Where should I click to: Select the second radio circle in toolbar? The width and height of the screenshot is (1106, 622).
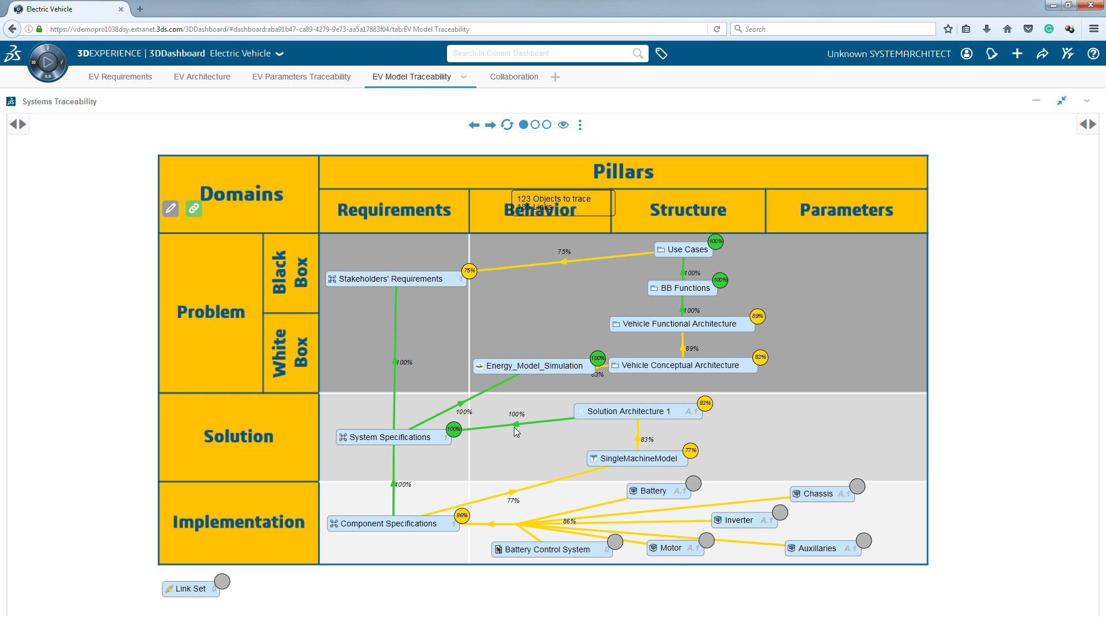(x=535, y=124)
